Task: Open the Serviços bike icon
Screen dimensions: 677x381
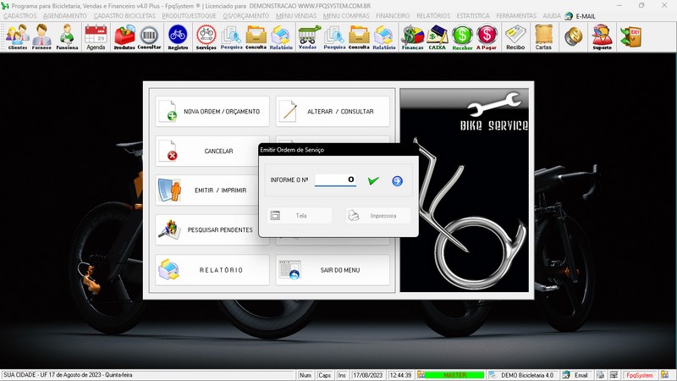Action: [206, 37]
